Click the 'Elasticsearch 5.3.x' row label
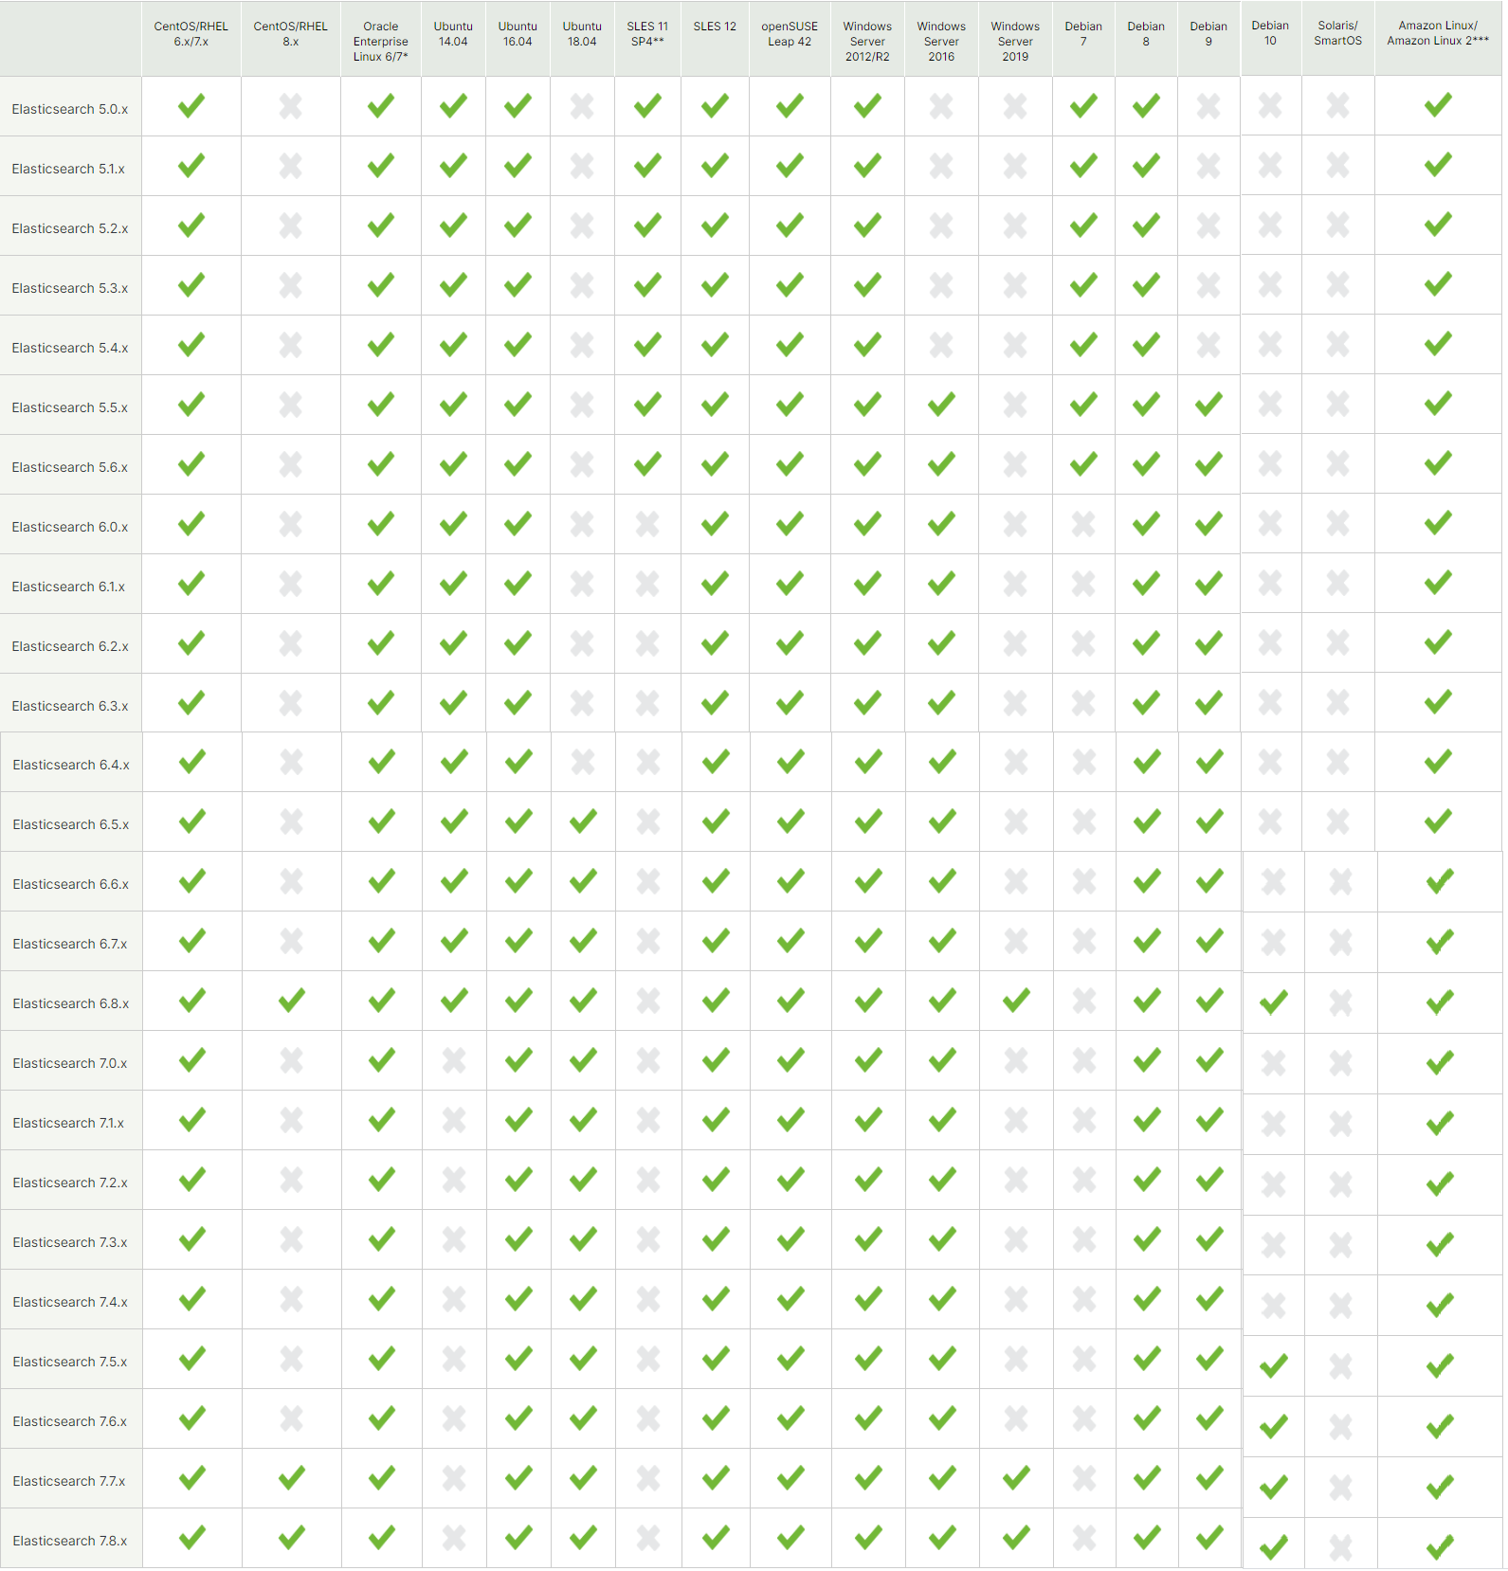1508x1571 pixels. click(70, 288)
